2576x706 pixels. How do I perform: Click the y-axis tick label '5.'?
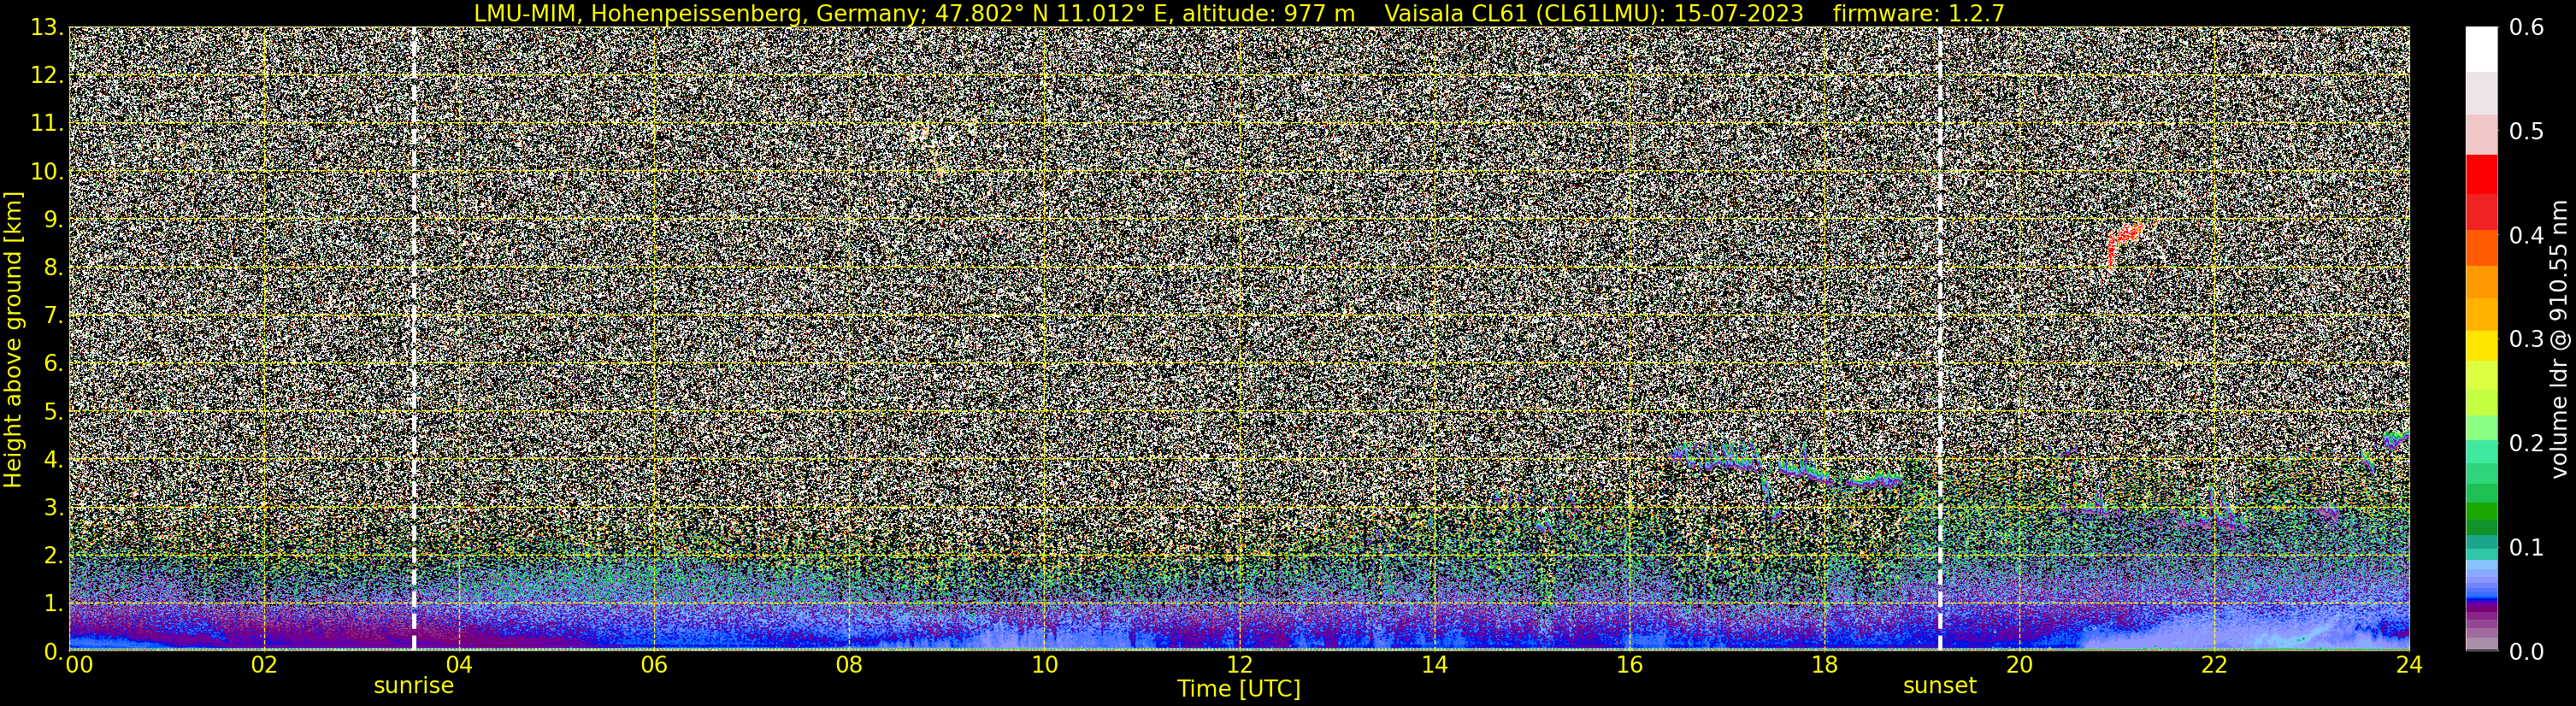point(53,412)
